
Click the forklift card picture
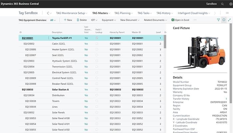pos(200,53)
